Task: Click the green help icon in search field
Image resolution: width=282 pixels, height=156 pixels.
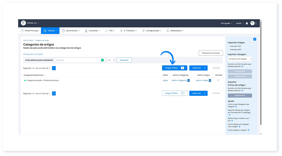Action: coord(102,60)
